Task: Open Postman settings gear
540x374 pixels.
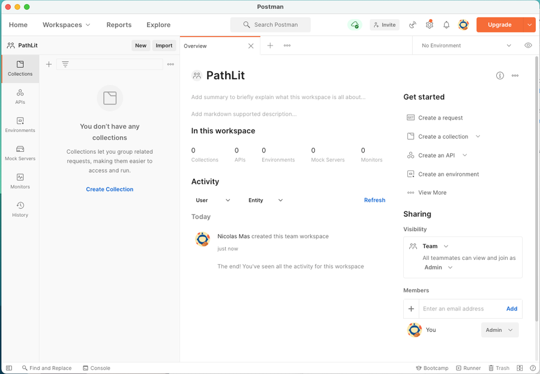Action: [429, 25]
